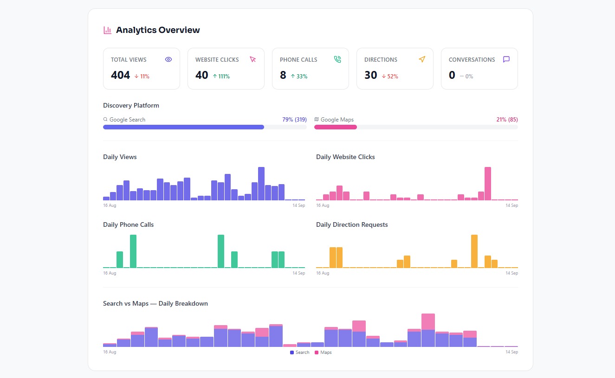Viewport: 615px width, 378px height.
Task: Click the Maps legend label
Action: (326, 352)
